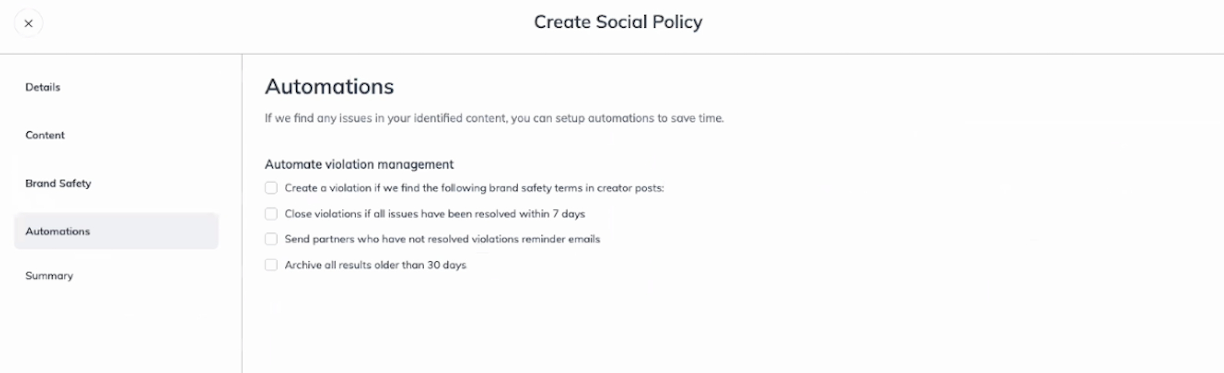Viewport: 1224px width, 373px height.
Task: Click the large Automations page heading
Action: click(x=329, y=86)
